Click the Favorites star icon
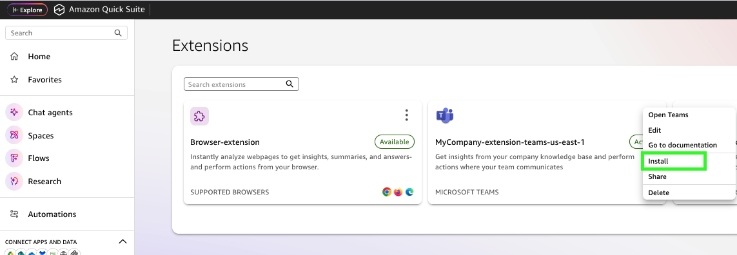Image resolution: width=737 pixels, height=255 pixels. 14,79
